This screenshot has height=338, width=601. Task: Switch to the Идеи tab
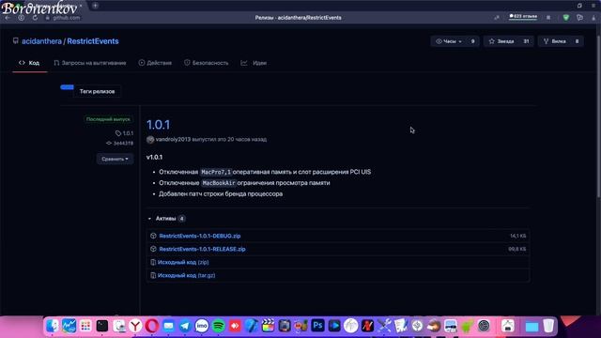pyautogui.click(x=254, y=63)
